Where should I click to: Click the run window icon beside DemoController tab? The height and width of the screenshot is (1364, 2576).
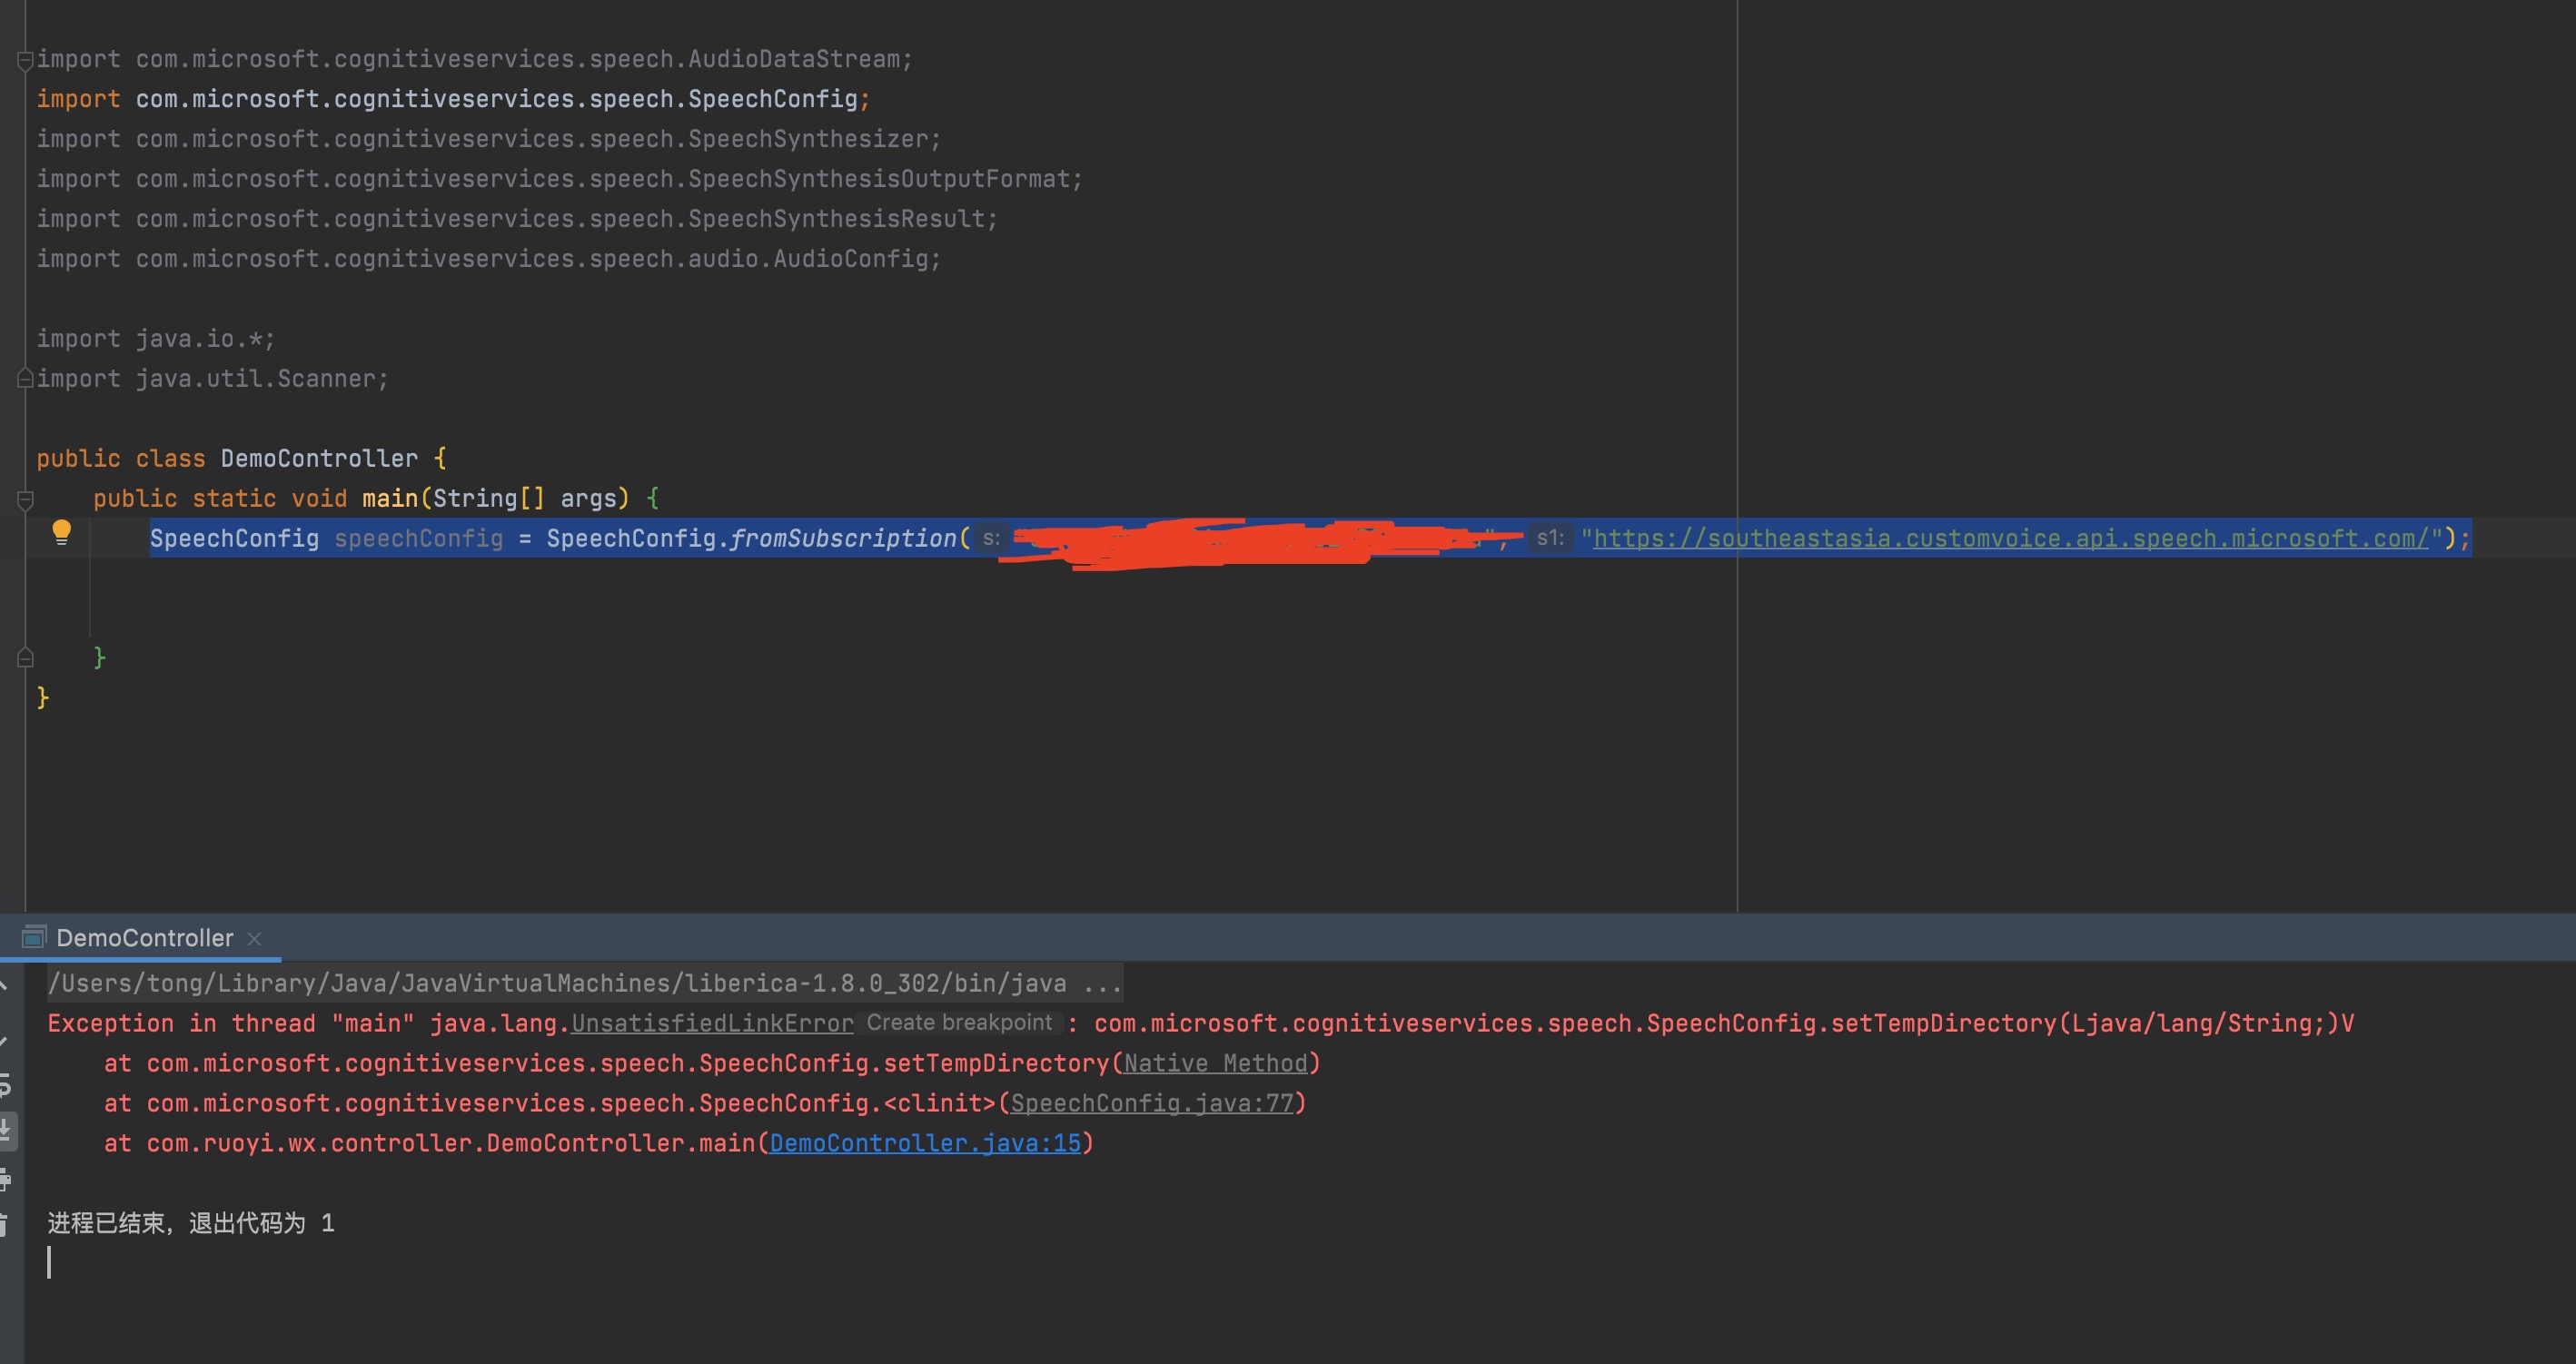[x=34, y=937]
